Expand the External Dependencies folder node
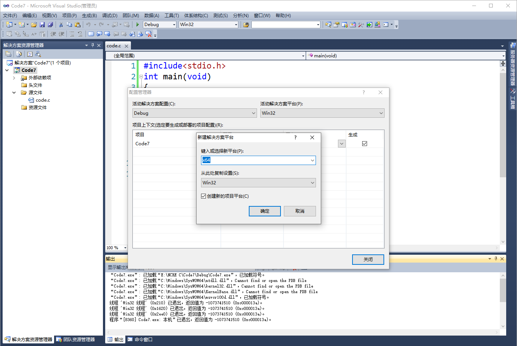The image size is (517, 346). click(x=14, y=77)
